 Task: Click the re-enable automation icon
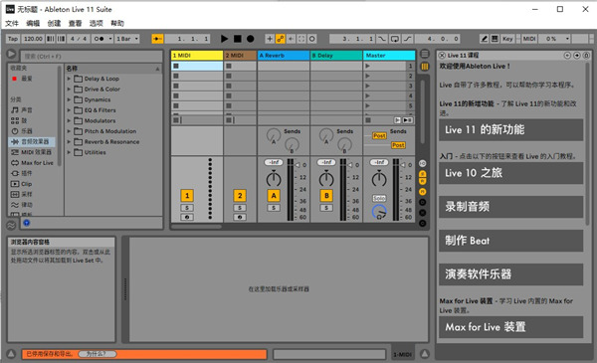pyautogui.click(x=291, y=39)
